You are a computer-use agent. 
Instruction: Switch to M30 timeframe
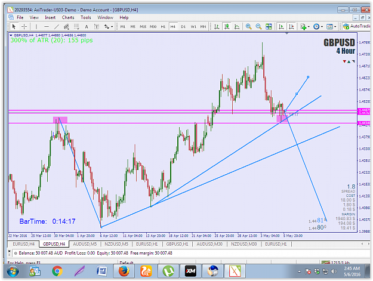coord(153,27)
